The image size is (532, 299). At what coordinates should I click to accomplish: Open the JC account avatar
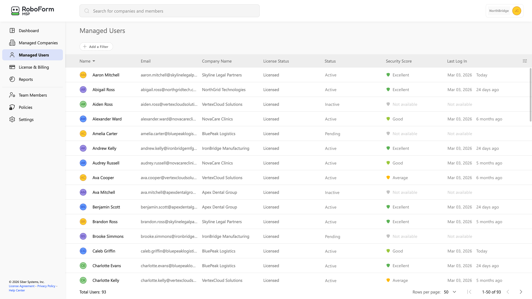click(x=516, y=11)
